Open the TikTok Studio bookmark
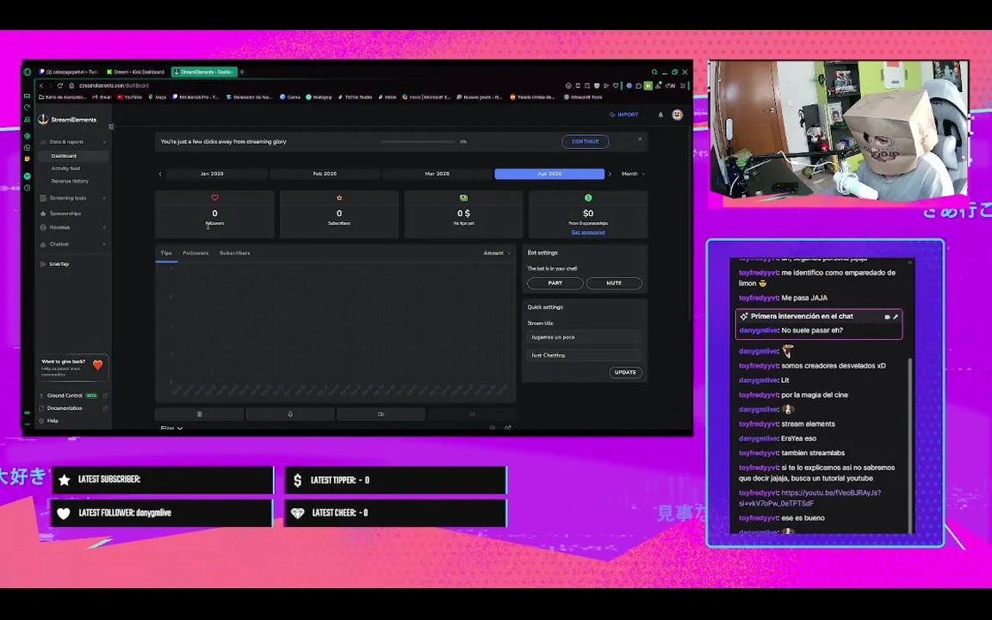This screenshot has height=620, width=992. coord(355,97)
